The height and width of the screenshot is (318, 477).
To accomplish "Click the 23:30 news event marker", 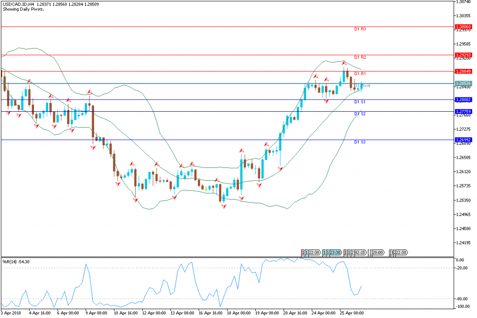I will [x=335, y=252].
